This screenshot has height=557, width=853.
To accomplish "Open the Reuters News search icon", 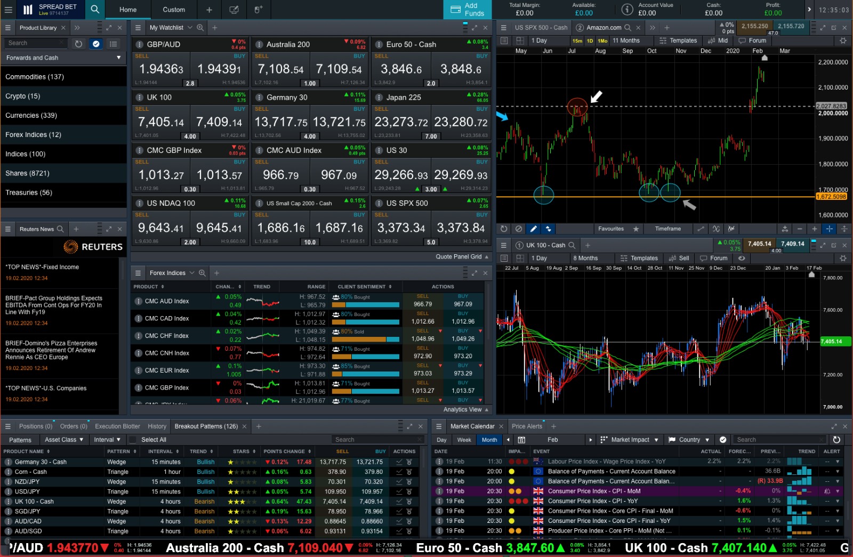I will click(60, 229).
